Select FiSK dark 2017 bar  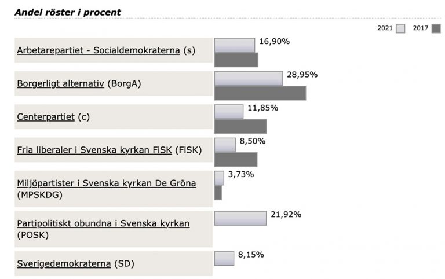[x=236, y=159]
